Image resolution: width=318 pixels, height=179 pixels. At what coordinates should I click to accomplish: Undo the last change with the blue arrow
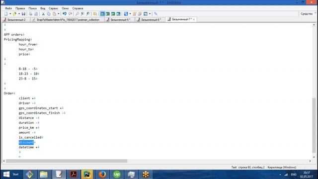click(65, 14)
